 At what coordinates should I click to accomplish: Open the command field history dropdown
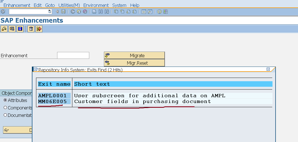50,12
